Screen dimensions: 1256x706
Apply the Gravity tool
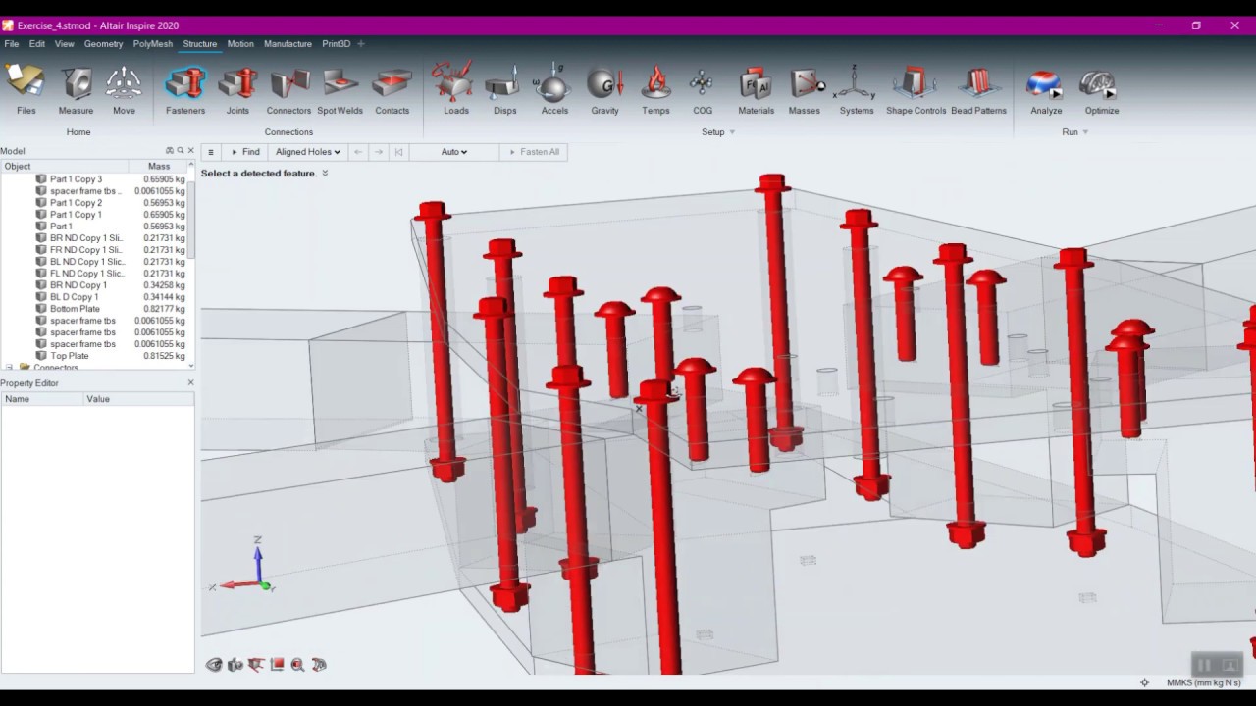pos(604,90)
